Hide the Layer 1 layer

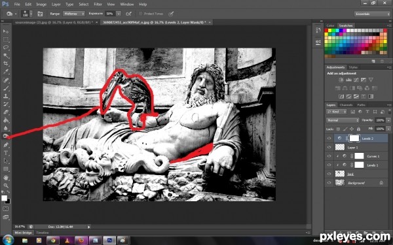click(329, 147)
